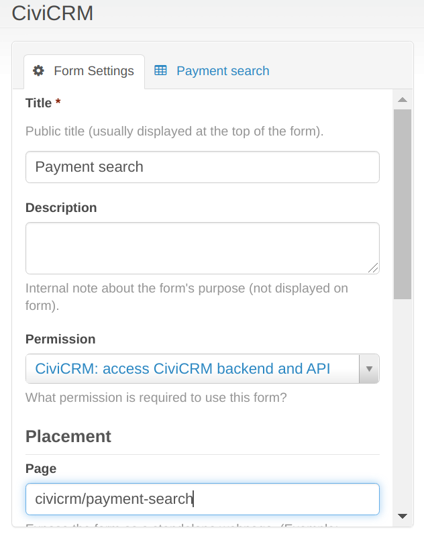Focus the Title input containing Payment search
424x534 pixels.
pyautogui.click(x=202, y=167)
